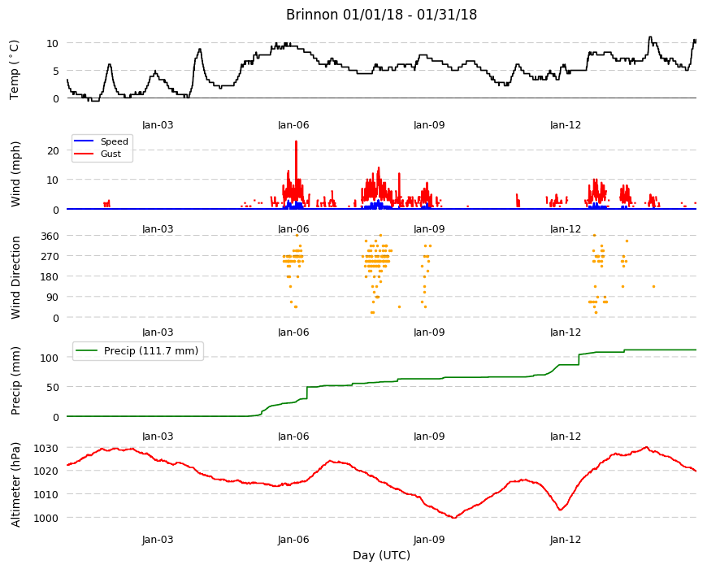
Task: Click the red Gust legend line swatch
Action: pyautogui.click(x=84, y=154)
